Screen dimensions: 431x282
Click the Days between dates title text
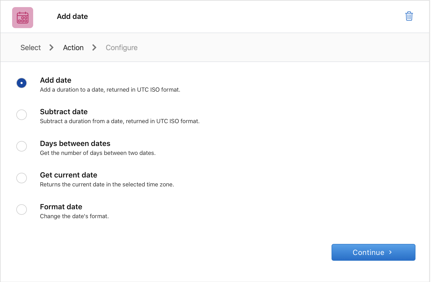click(75, 143)
